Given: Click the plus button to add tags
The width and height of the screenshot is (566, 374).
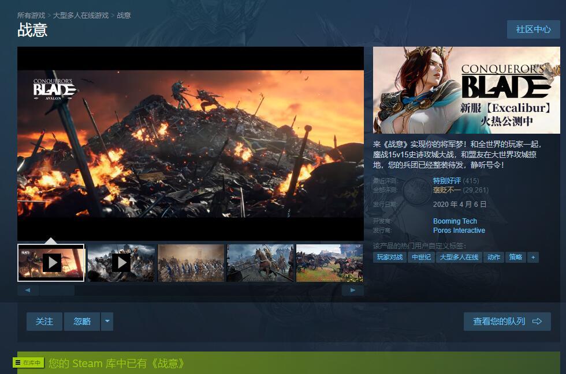Looking at the screenshot, I should (x=533, y=257).
